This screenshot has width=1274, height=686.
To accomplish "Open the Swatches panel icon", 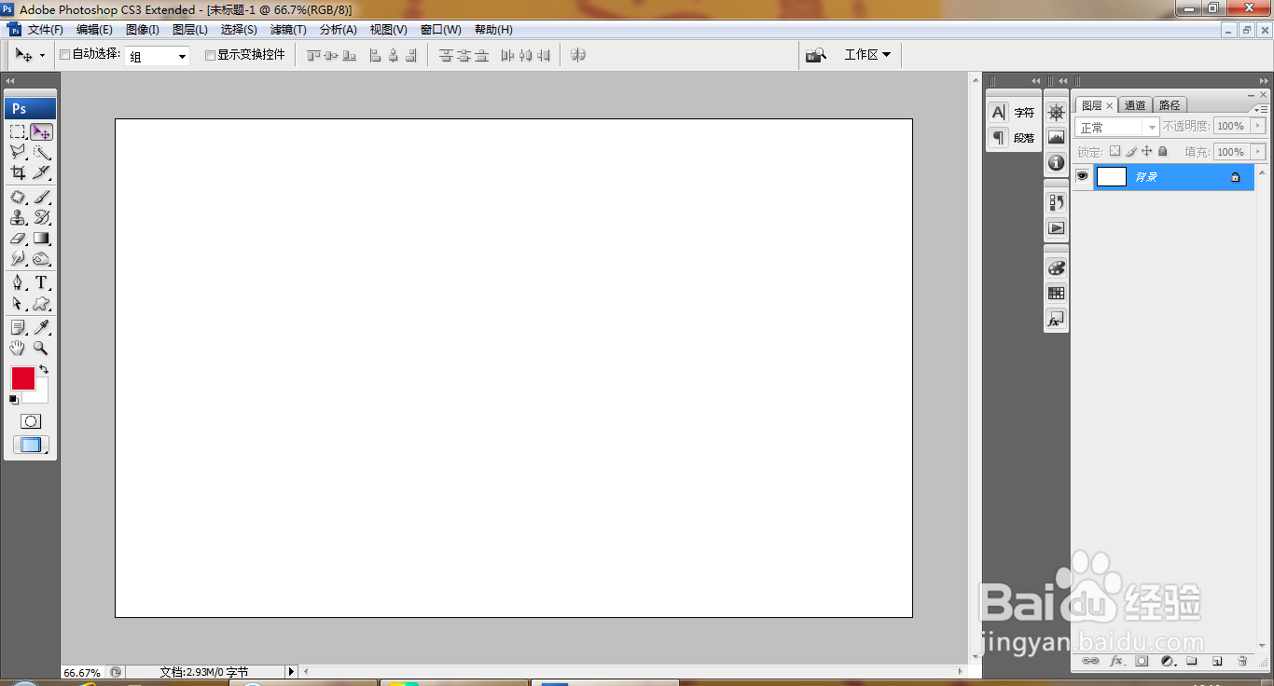I will 1056,293.
